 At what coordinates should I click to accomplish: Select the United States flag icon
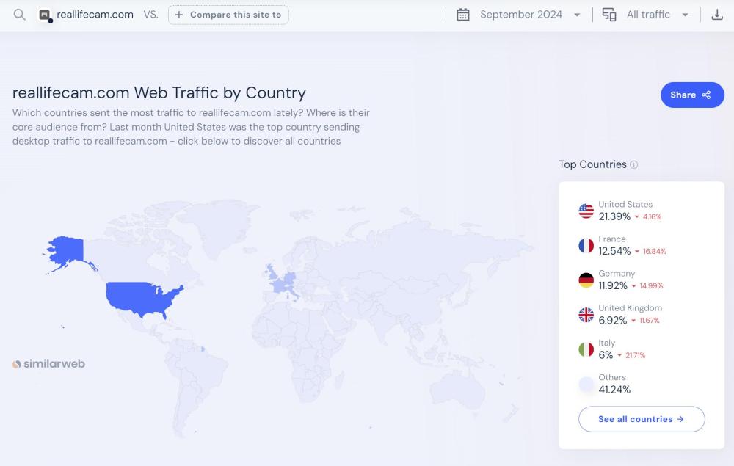(586, 211)
